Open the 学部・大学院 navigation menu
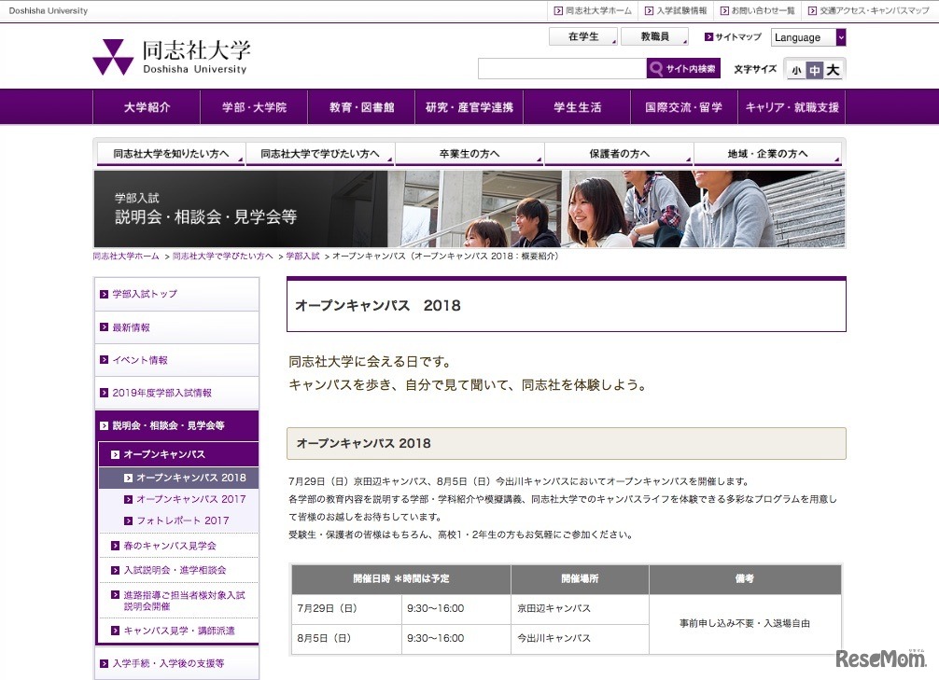939x680 pixels. pos(254,107)
